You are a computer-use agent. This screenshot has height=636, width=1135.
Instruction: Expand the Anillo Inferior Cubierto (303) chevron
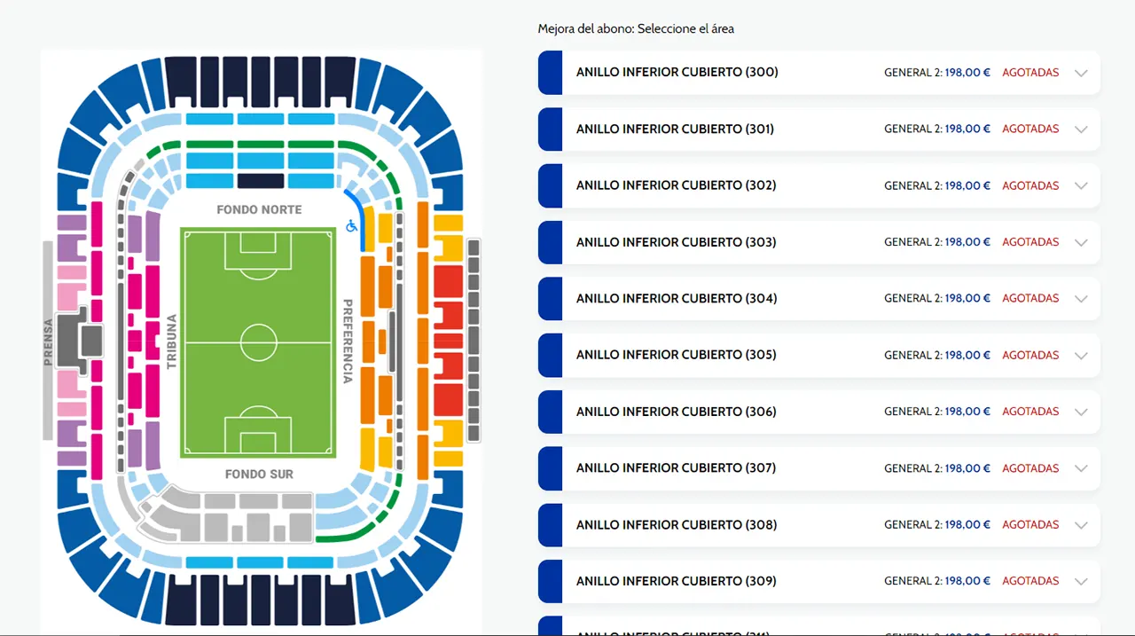coord(1081,242)
